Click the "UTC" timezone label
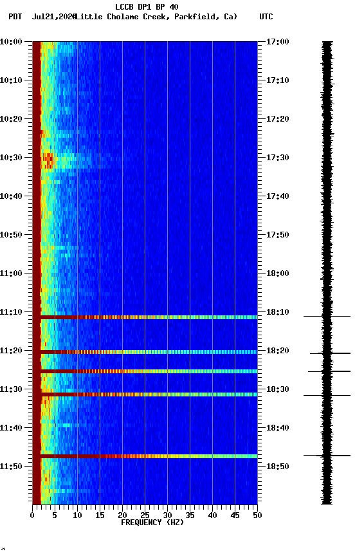This screenshot has height=556, width=355. click(266, 17)
